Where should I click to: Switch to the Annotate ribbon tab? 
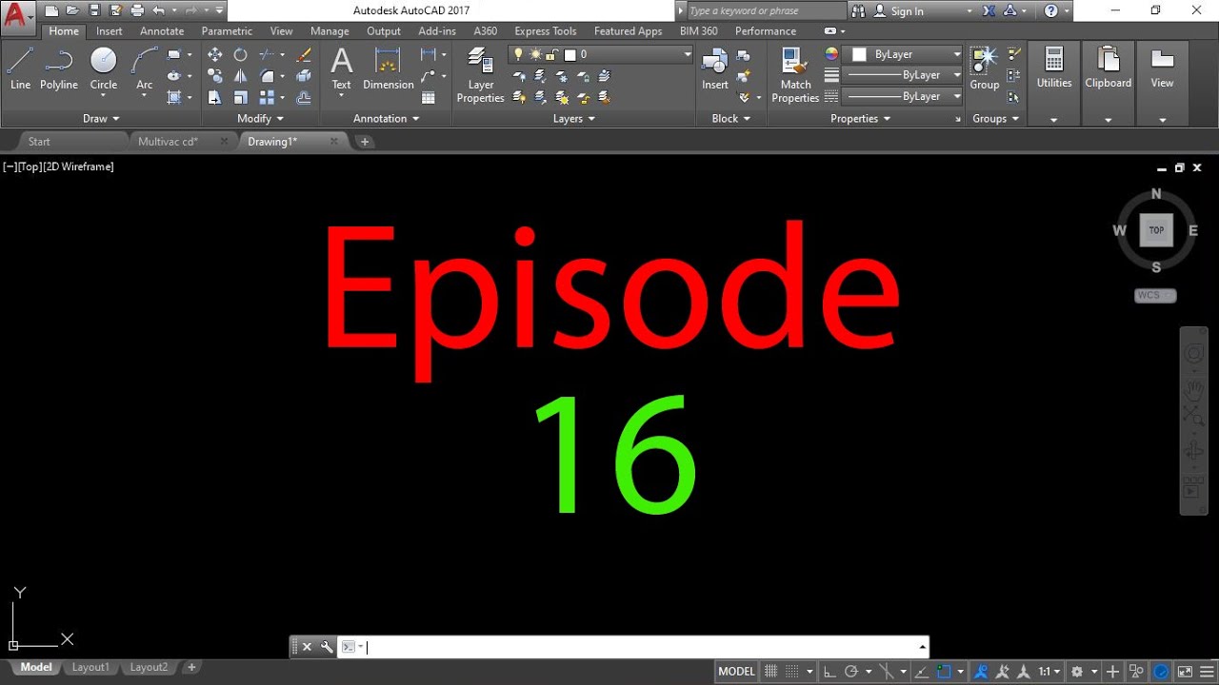click(162, 31)
